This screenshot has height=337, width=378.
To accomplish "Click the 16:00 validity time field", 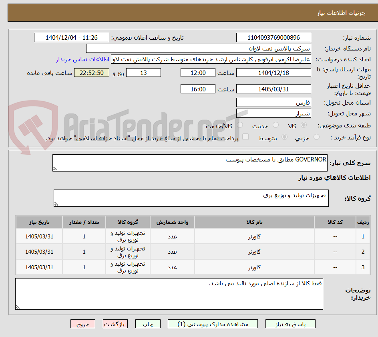I will (198, 89).
